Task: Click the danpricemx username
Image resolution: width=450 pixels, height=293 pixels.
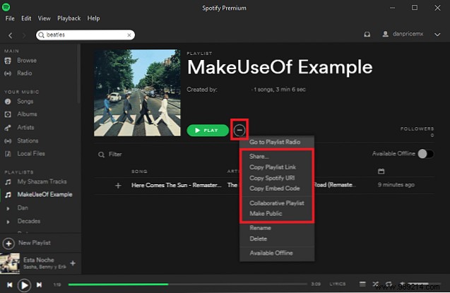Action: coord(408,34)
